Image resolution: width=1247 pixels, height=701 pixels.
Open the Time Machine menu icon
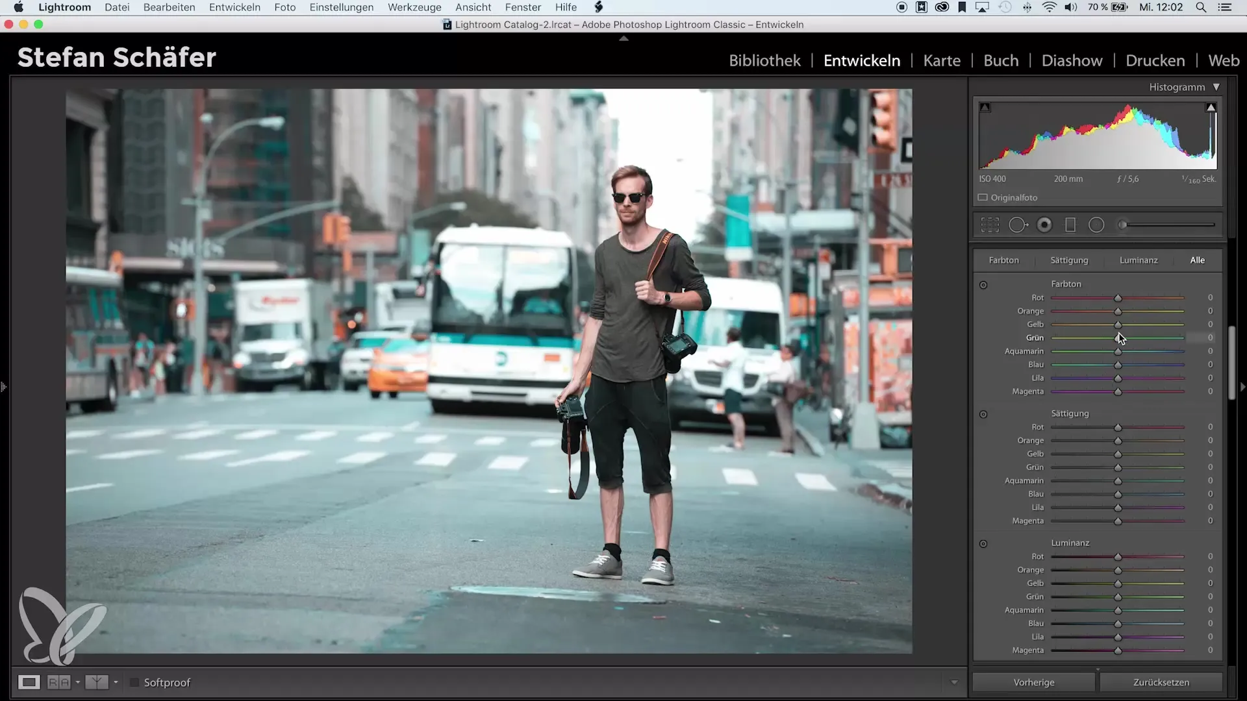point(1005,7)
